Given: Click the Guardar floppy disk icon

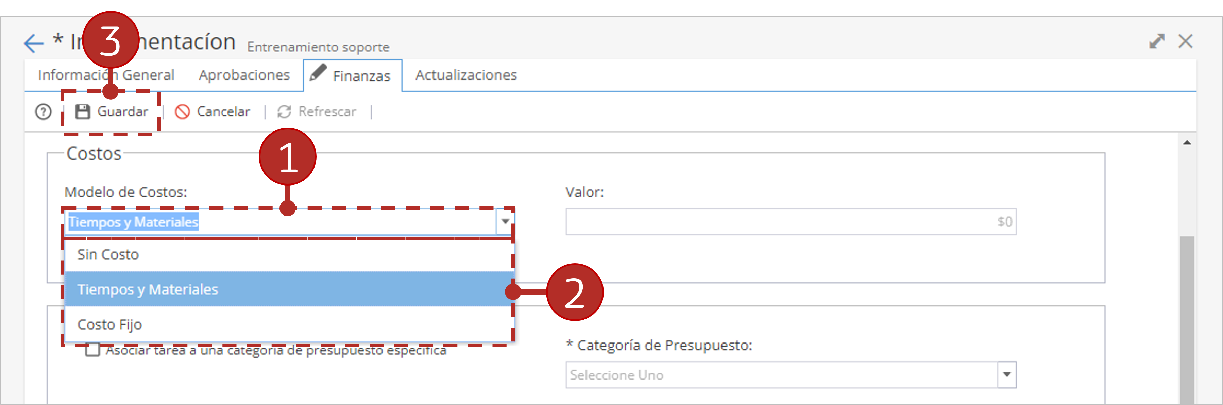Looking at the screenshot, I should [83, 111].
